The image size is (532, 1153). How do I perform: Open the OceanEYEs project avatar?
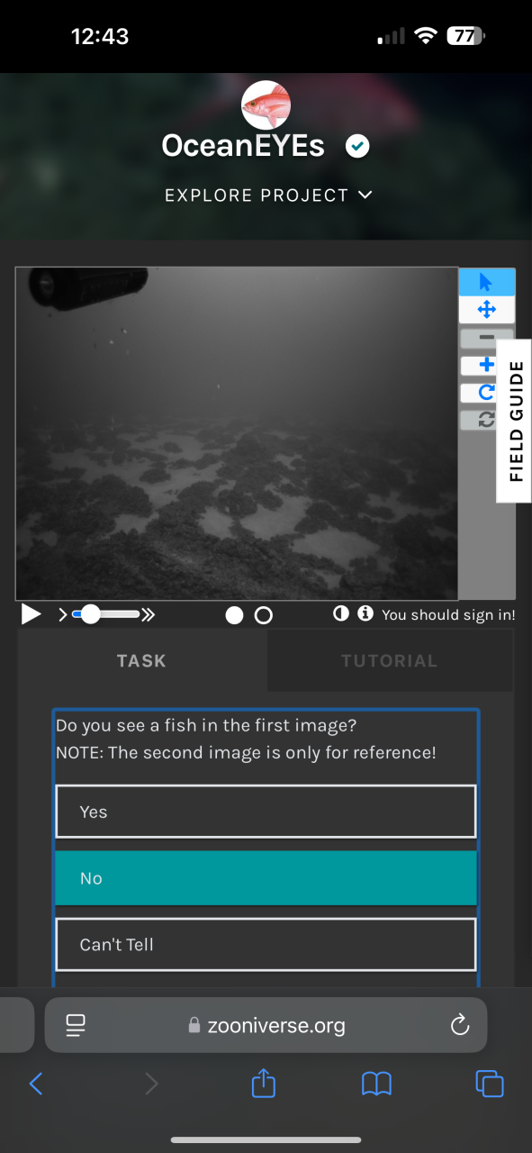click(266, 104)
